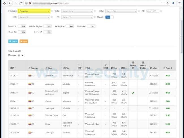Expand the Select ISP dropdown
The height and width of the screenshot is (138, 184).
click(x=34, y=17)
